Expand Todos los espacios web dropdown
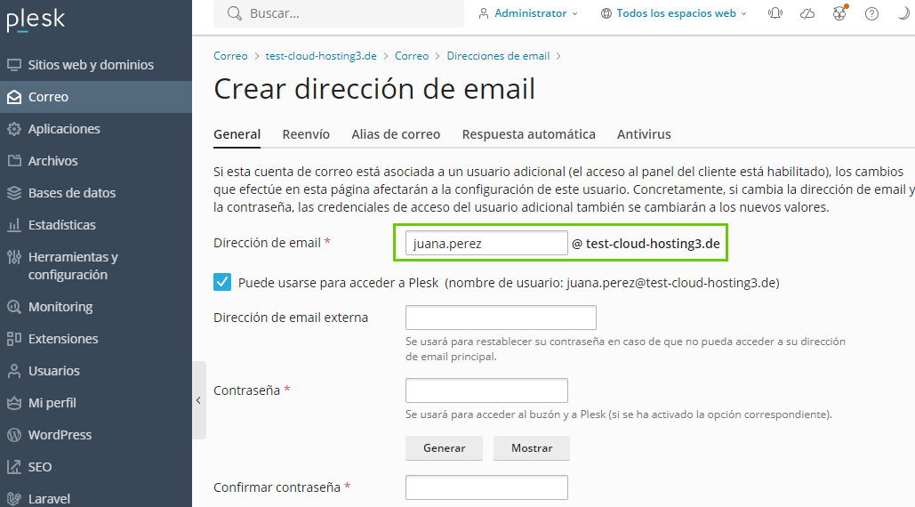The width and height of the screenshot is (915, 507). tap(674, 13)
